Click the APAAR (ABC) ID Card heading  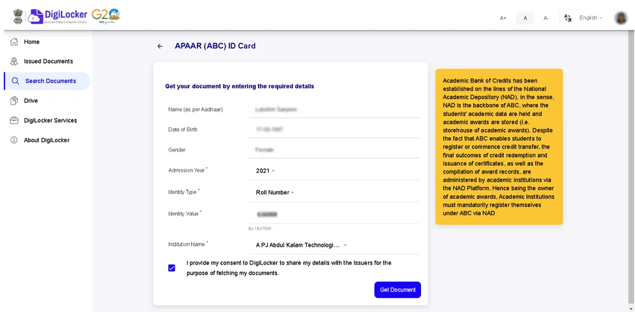click(215, 46)
